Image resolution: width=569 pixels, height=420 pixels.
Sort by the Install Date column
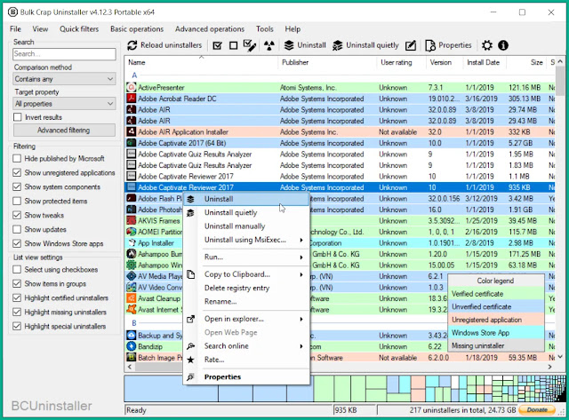tap(484, 62)
